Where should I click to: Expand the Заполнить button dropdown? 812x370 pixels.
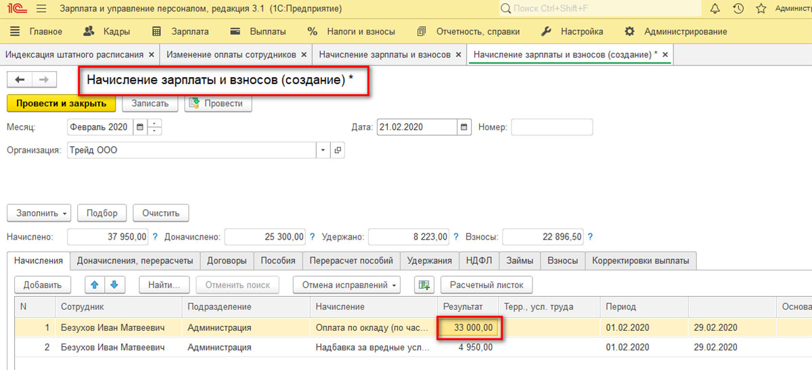pos(39,213)
